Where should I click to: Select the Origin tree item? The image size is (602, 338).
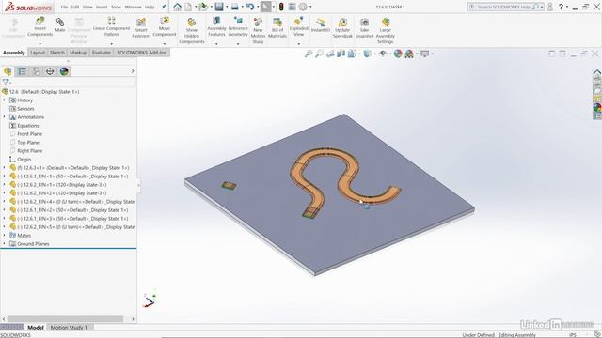(24, 159)
